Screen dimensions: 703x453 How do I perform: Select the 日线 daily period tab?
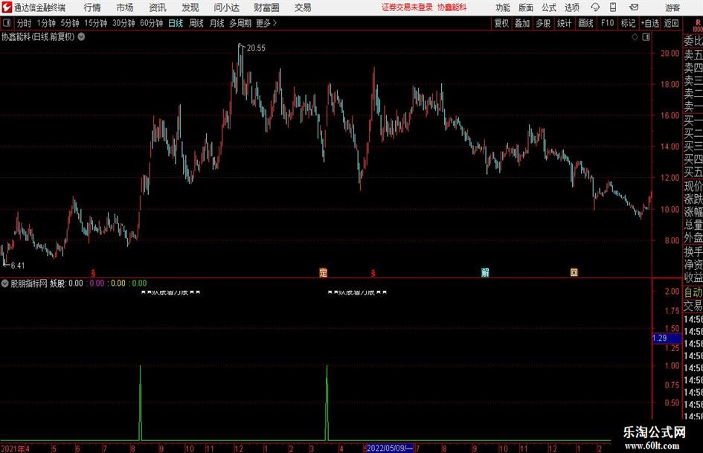176,23
